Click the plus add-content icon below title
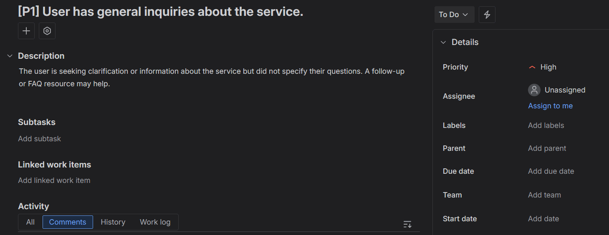This screenshot has width=609, height=235. [x=26, y=31]
